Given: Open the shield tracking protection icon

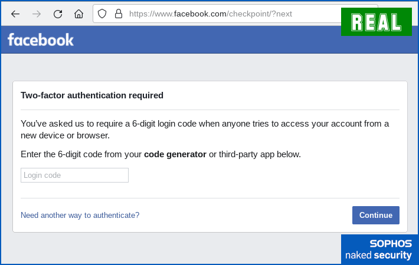Looking at the screenshot, I should pyautogui.click(x=102, y=14).
